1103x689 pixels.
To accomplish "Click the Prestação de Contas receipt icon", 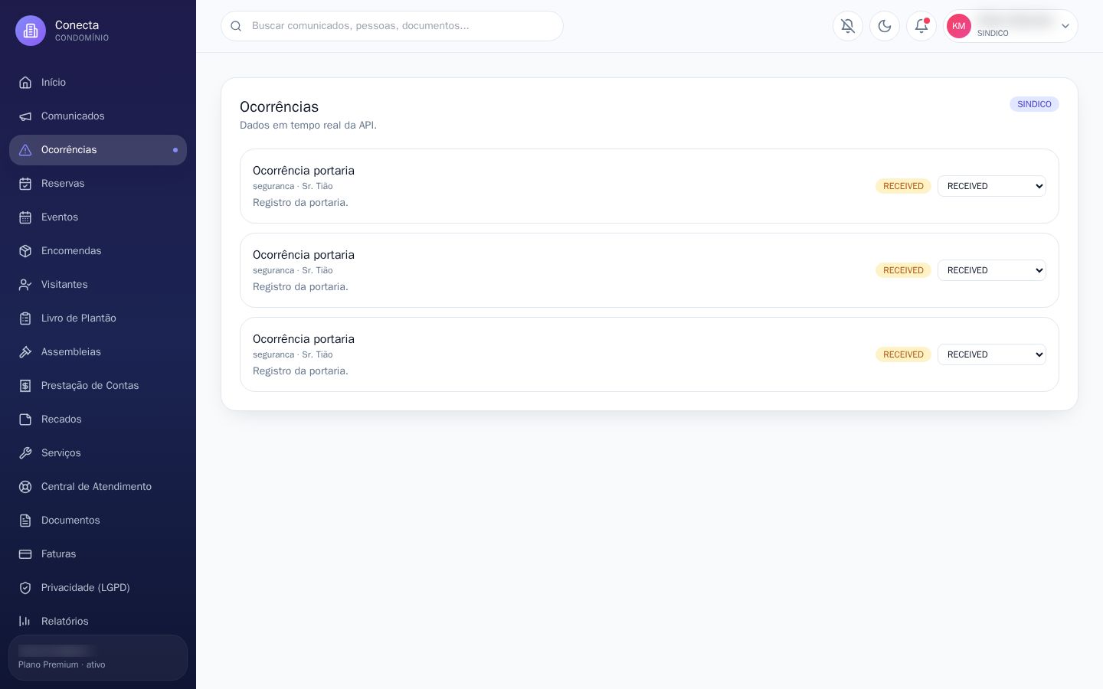I will (x=25, y=386).
